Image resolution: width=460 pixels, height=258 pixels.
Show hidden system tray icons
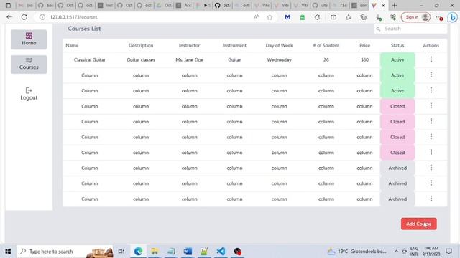pos(396,252)
